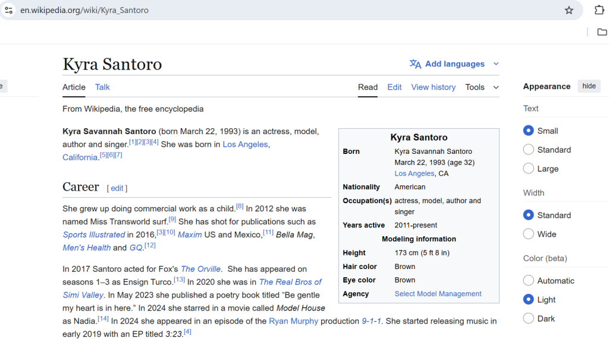
Task: Open the View history tab
Action: point(433,87)
